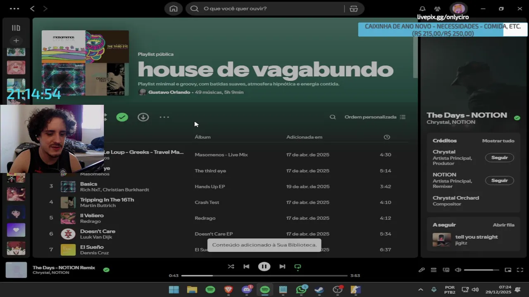Seek on the song progress bar
Viewport: 529px width, 297px height.
pyautogui.click(x=264, y=276)
